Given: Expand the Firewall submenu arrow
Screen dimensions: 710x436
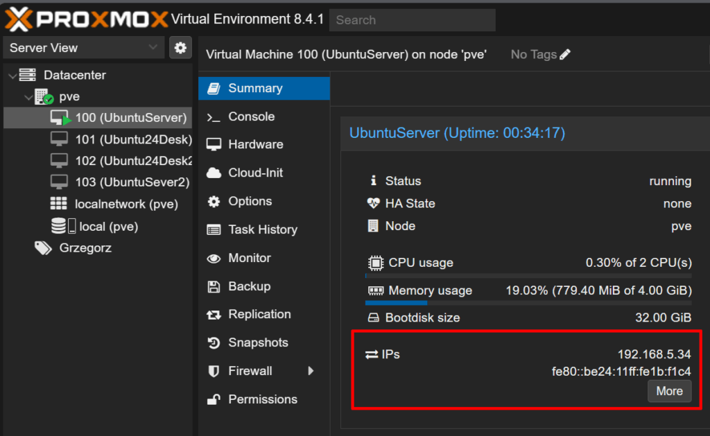Looking at the screenshot, I should click(x=311, y=372).
